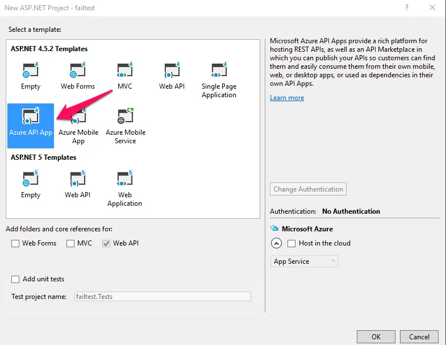This screenshot has height=345, width=446.
Task: Select the Azure API App template
Action: 31,126
